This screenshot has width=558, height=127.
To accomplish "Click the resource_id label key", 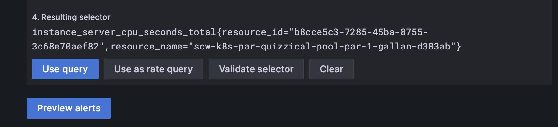I will click(253, 32).
